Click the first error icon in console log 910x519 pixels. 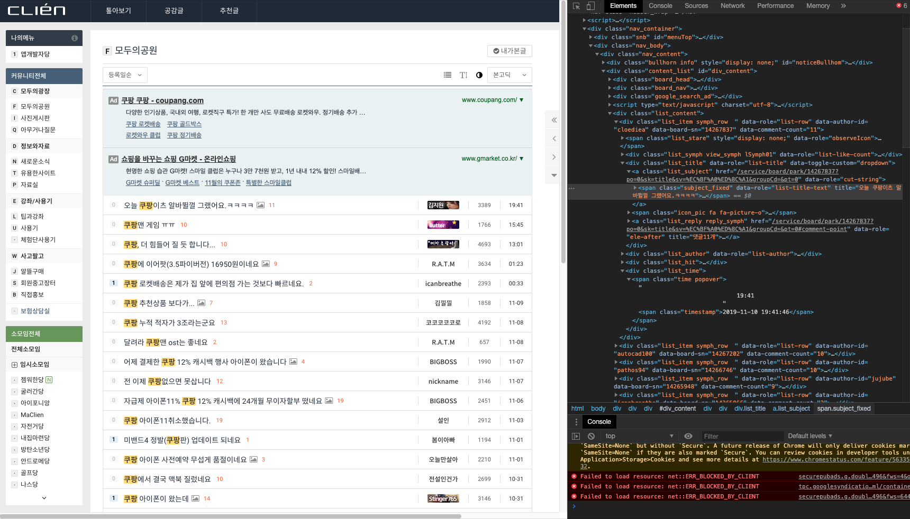pos(574,477)
